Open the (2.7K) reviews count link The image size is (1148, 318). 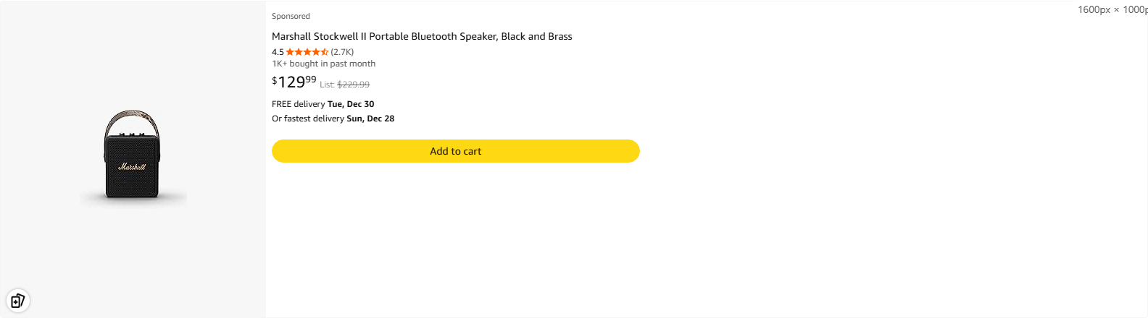pyautogui.click(x=342, y=52)
